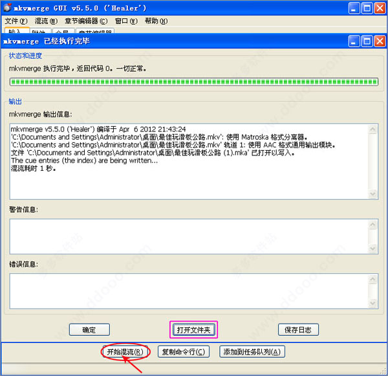388x376 pixels.
Task: Click the 'mkvmerge v5.5.0' output line
Action: tap(98, 129)
